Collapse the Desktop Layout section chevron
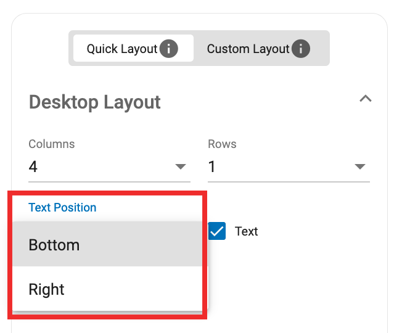Image resolution: width=402 pixels, height=333 pixels. pyautogui.click(x=366, y=99)
